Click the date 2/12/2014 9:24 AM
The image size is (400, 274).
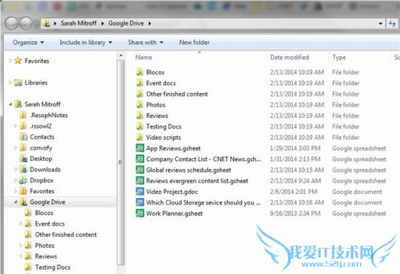tap(295, 181)
